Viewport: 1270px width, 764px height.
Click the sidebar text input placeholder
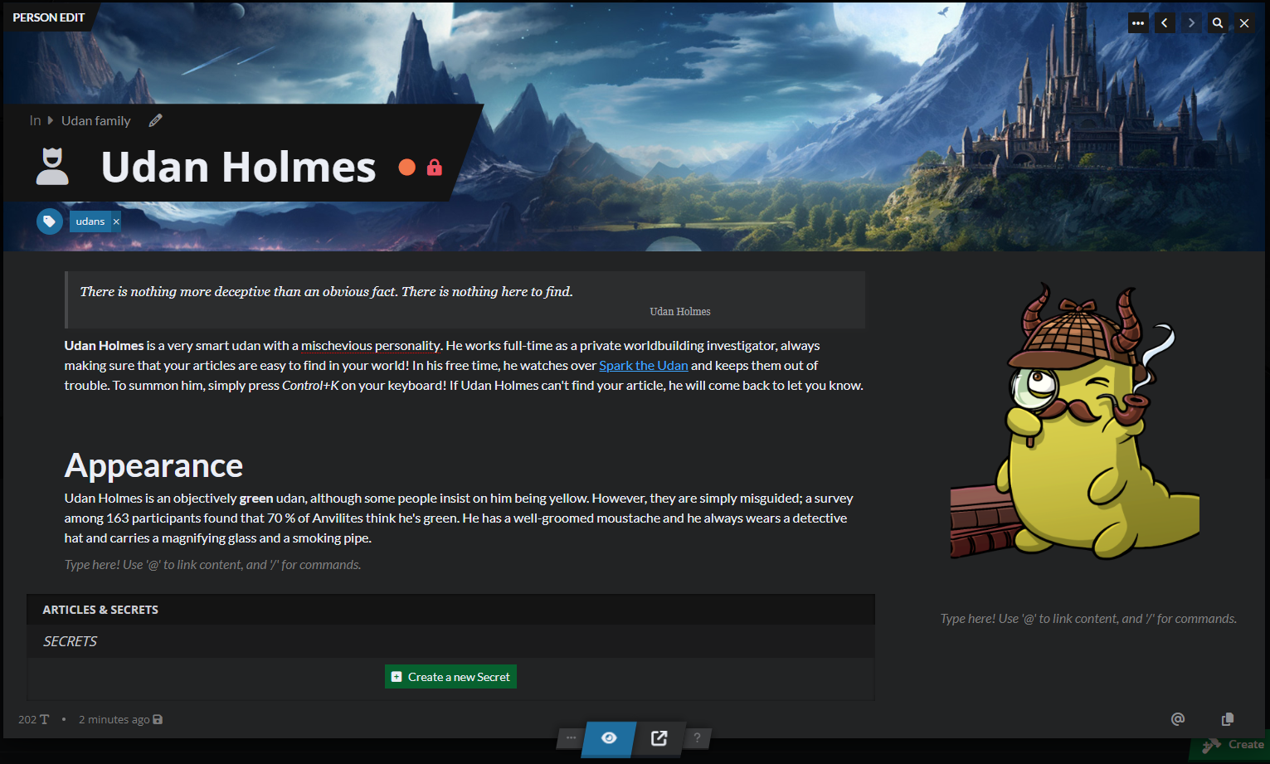[1088, 619]
